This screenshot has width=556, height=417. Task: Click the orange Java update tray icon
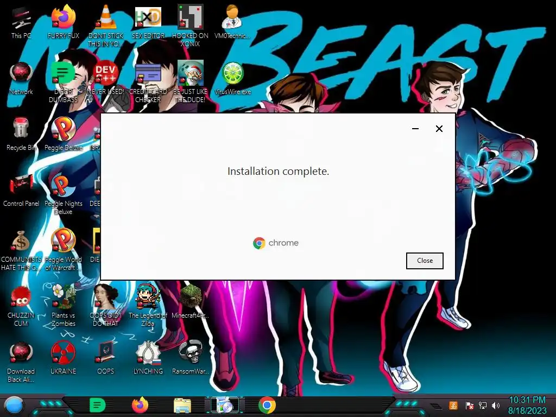(x=453, y=405)
